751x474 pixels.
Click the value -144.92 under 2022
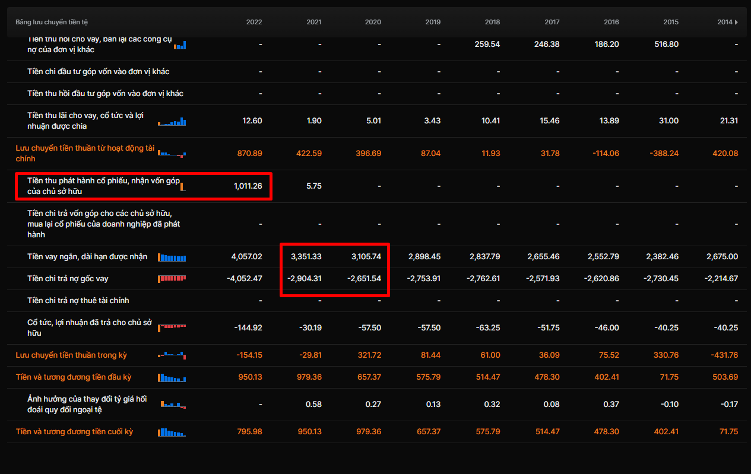click(x=248, y=327)
